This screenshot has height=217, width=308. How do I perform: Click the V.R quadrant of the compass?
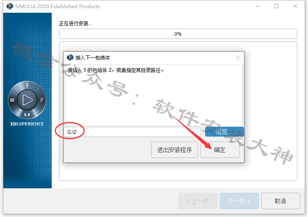click(27, 114)
